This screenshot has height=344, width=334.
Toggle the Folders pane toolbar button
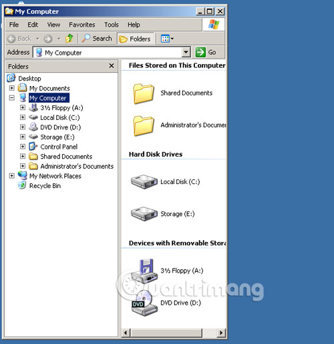[x=136, y=39]
